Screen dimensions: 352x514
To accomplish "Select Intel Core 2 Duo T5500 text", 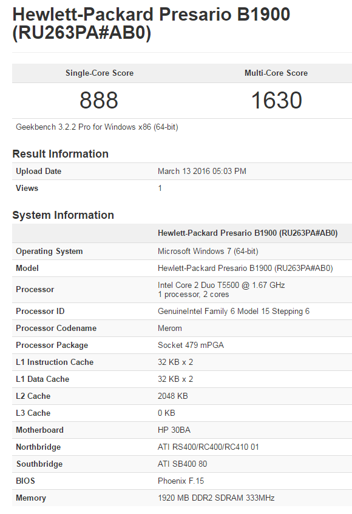I will pos(222,285).
